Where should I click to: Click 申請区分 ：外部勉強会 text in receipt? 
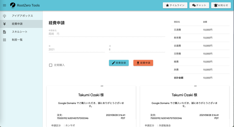point(158,125)
